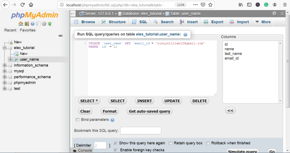Viewport: 290px width, 153px height.
Task: Open page-related settings gear icon
Action: 274,14
